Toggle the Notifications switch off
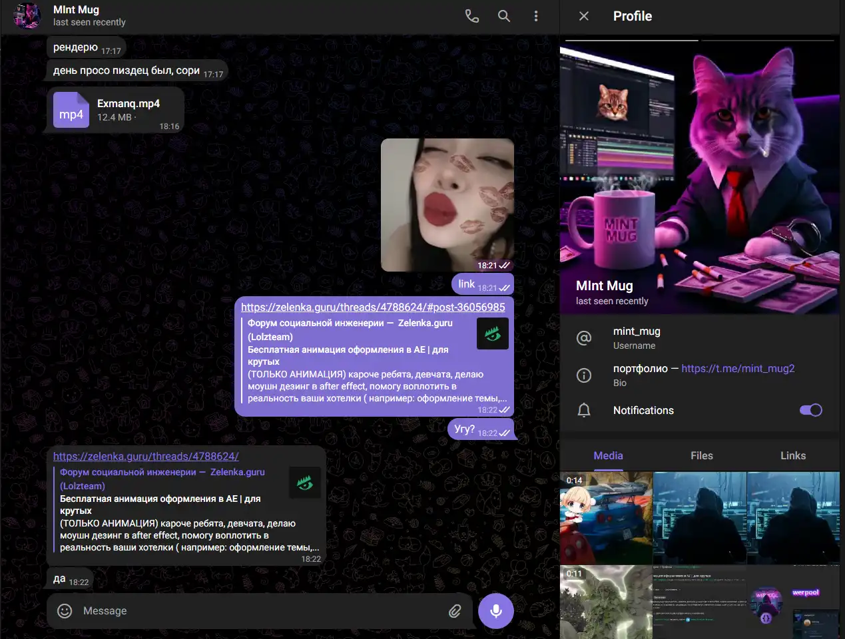The image size is (845, 639). (810, 410)
